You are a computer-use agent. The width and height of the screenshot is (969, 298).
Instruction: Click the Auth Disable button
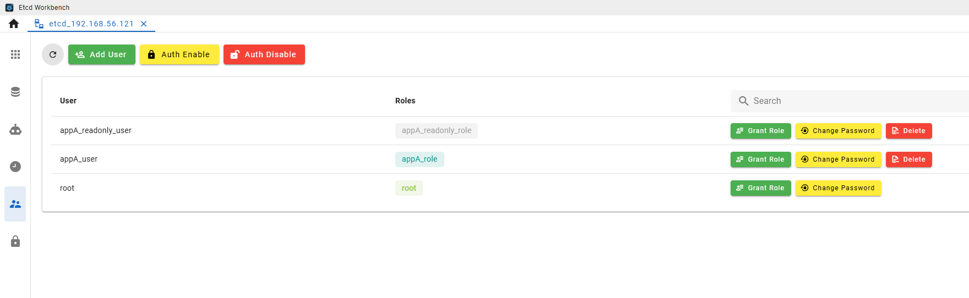click(264, 54)
